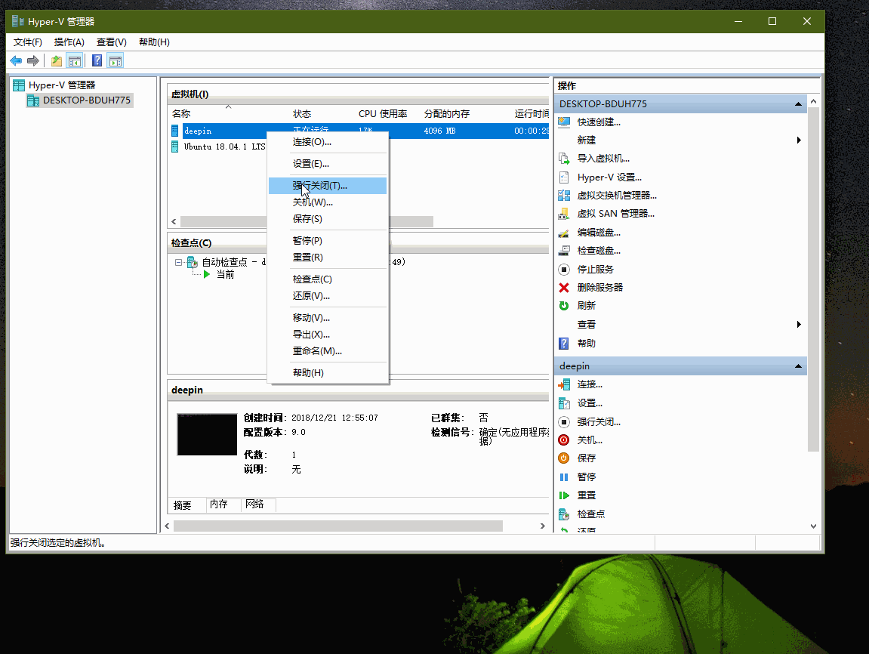Click 快速创建 in the actions pane

pos(599,122)
